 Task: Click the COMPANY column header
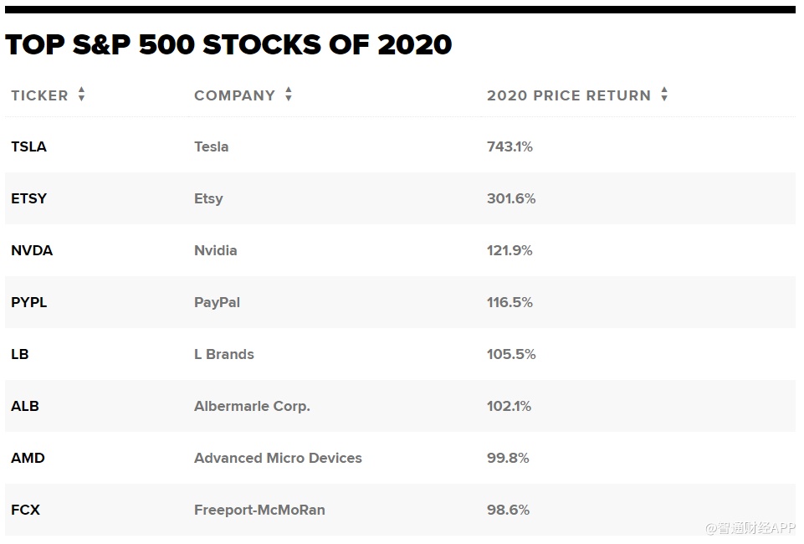234,95
